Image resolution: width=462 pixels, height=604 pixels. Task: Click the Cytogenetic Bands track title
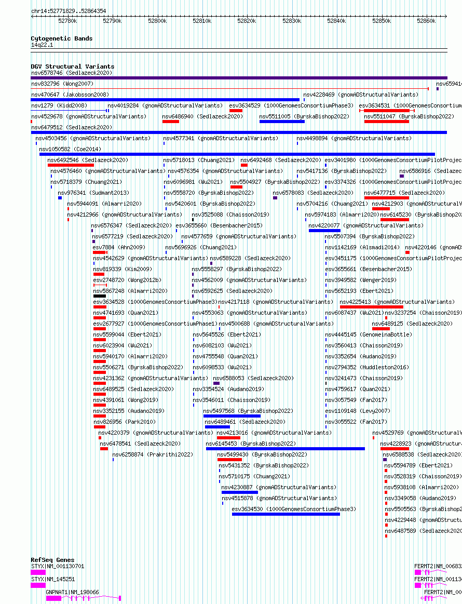(x=62, y=38)
